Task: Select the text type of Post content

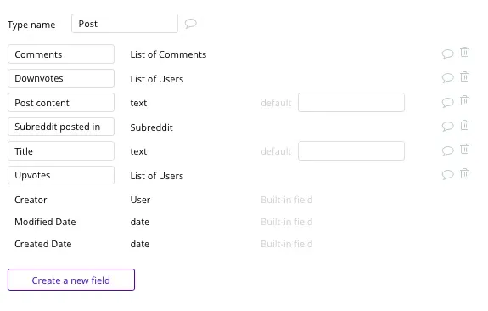Action: [138, 103]
